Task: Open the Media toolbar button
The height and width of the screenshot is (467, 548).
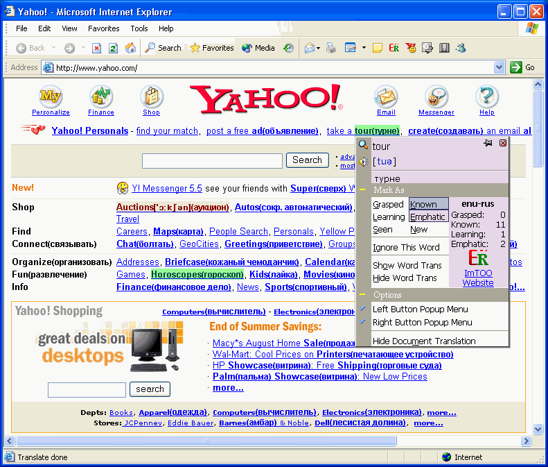Action: (x=258, y=48)
